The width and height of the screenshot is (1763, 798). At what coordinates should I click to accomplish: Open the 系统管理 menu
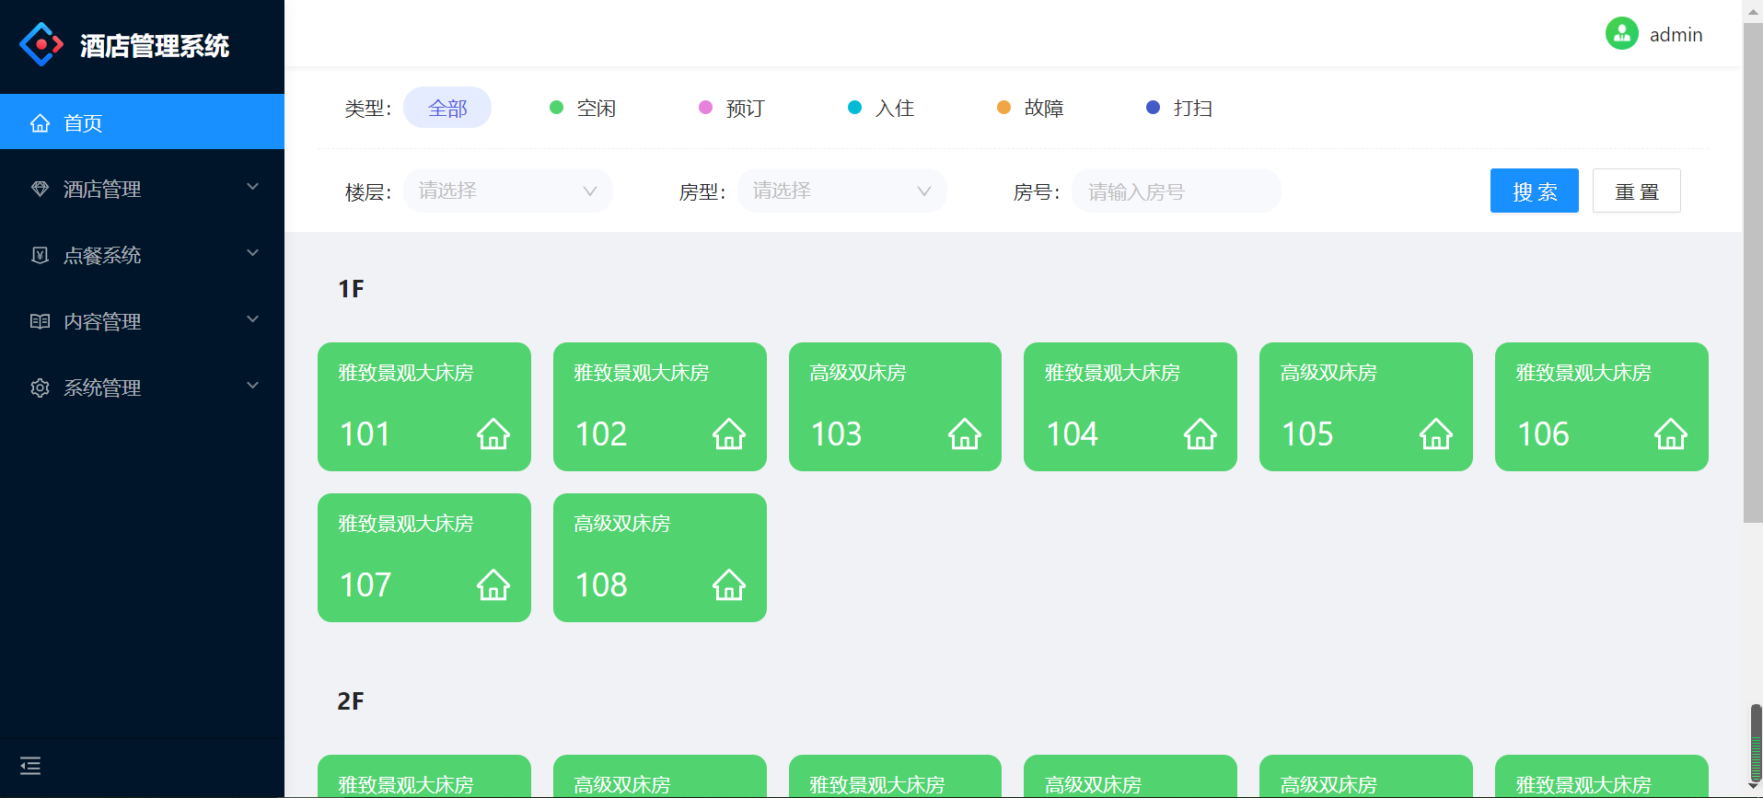142,387
